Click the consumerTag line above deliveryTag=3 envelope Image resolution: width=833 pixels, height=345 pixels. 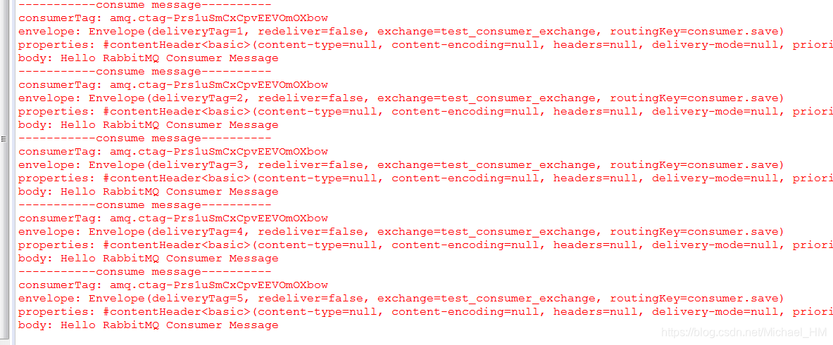173,152
